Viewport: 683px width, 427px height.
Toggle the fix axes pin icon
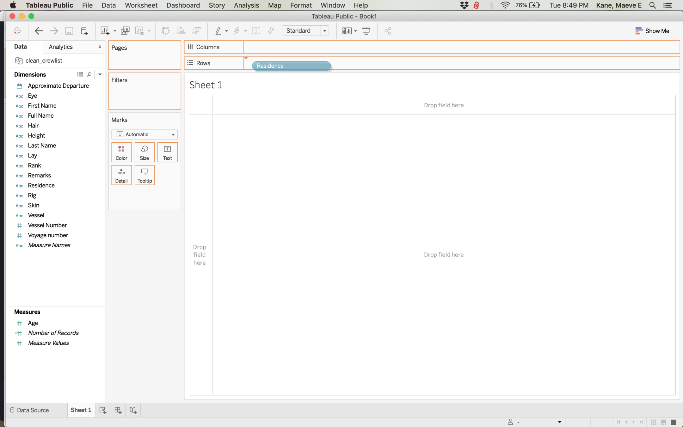[271, 31]
